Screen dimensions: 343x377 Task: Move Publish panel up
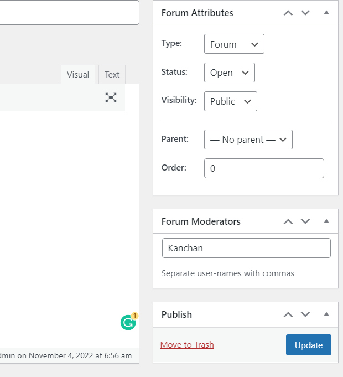(288, 314)
